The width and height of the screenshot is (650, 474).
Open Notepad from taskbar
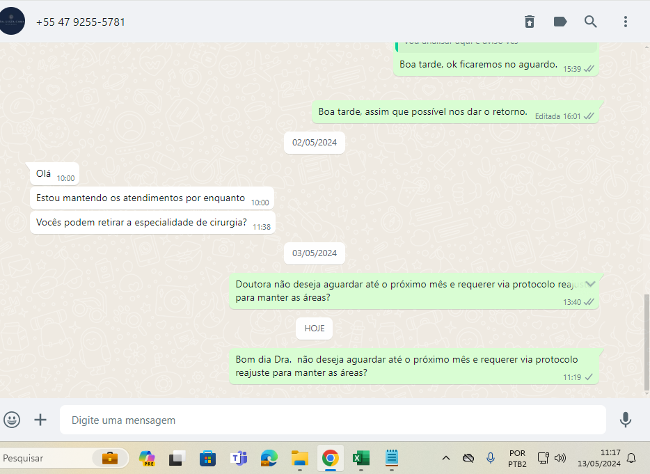pos(392,458)
